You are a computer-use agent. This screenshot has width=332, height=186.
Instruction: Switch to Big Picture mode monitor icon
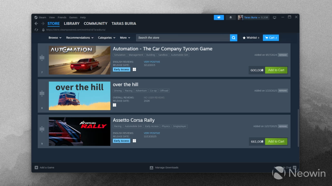point(274,18)
